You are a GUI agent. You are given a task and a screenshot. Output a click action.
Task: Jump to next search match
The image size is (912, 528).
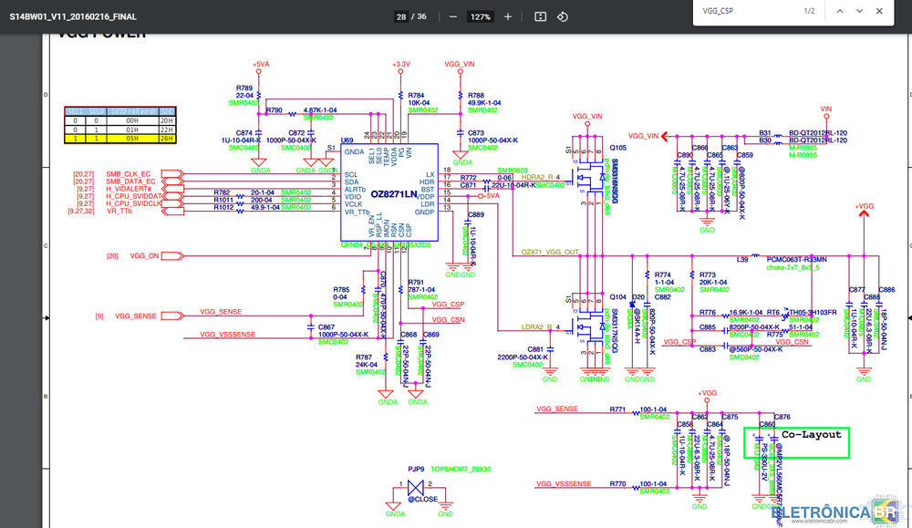click(x=858, y=11)
